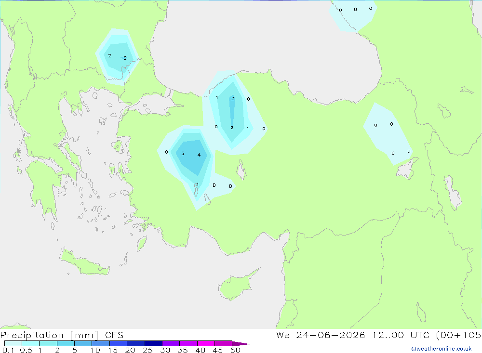Choose the 15–20 mm legend swatch
Viewport: 482px width, 353px height.
coord(119,343)
